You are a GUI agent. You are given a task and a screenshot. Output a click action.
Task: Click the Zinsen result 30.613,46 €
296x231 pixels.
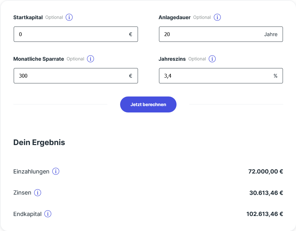(266, 193)
